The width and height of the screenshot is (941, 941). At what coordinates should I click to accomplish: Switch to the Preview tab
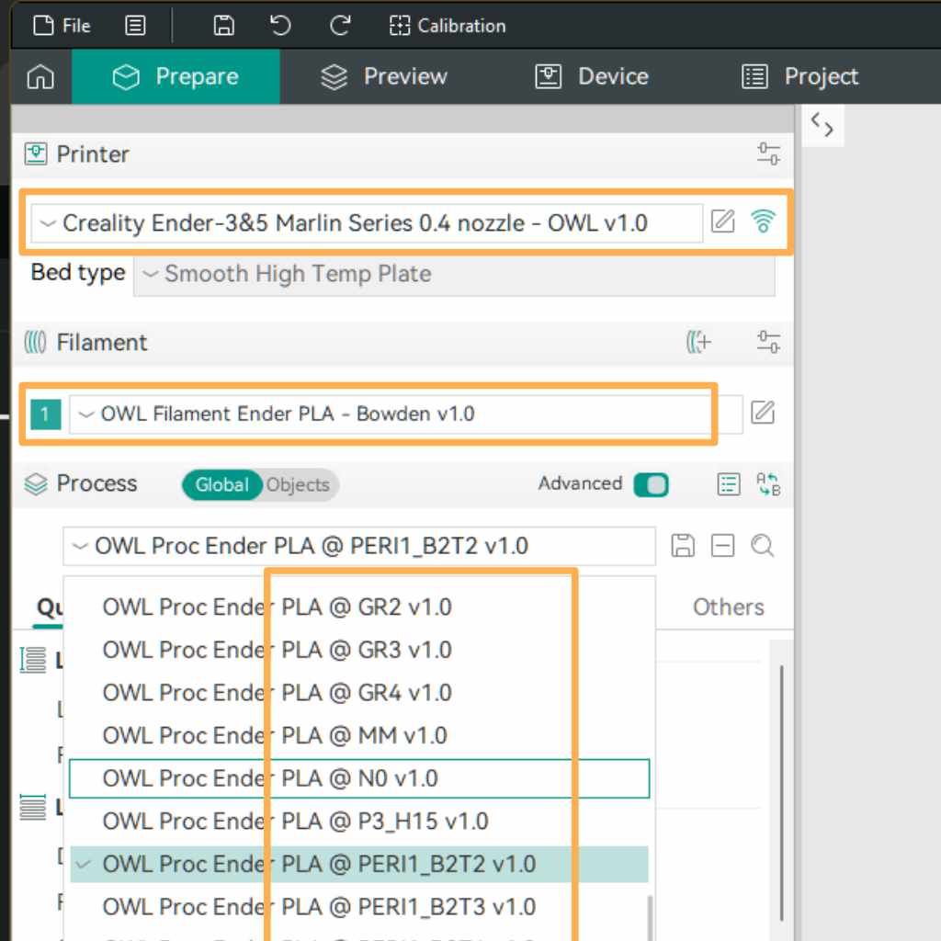pyautogui.click(x=384, y=77)
